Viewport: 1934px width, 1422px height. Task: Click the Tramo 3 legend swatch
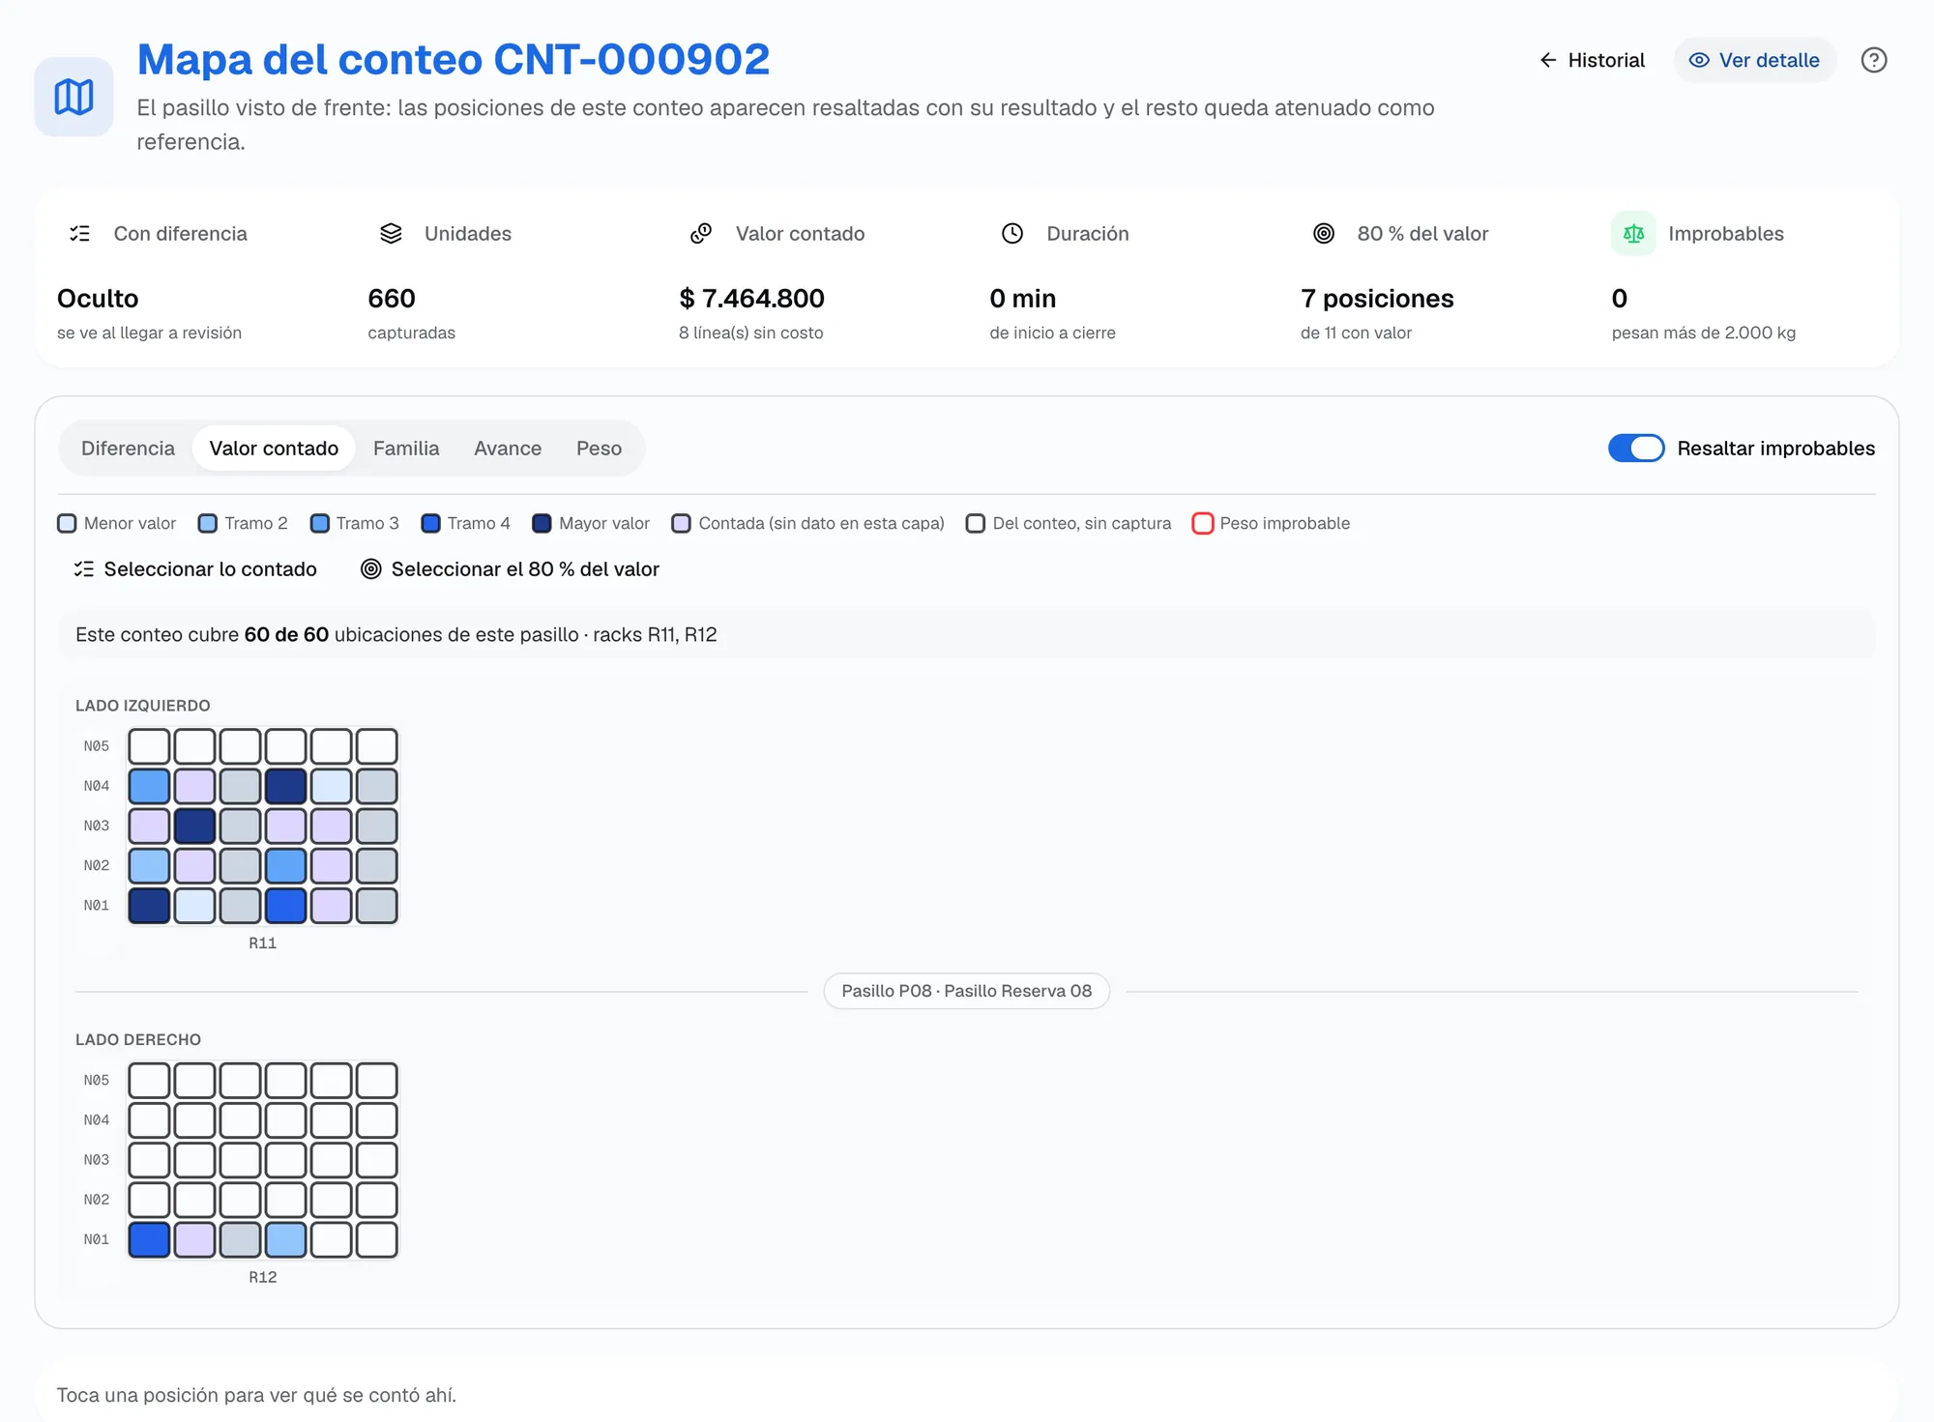(319, 523)
